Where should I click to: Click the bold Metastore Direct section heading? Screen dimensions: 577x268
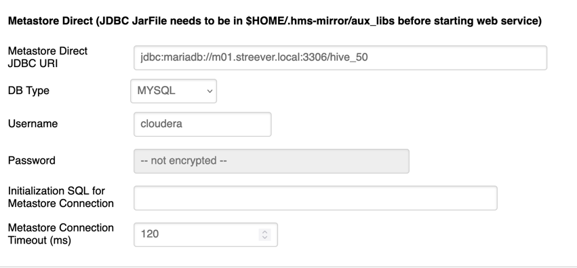(275, 21)
